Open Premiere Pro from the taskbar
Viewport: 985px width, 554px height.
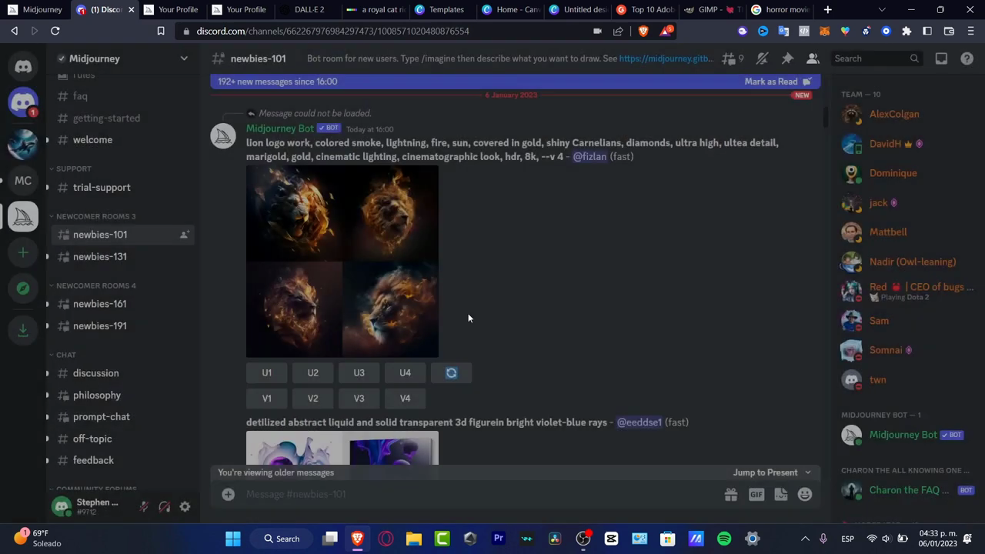pos(499,539)
